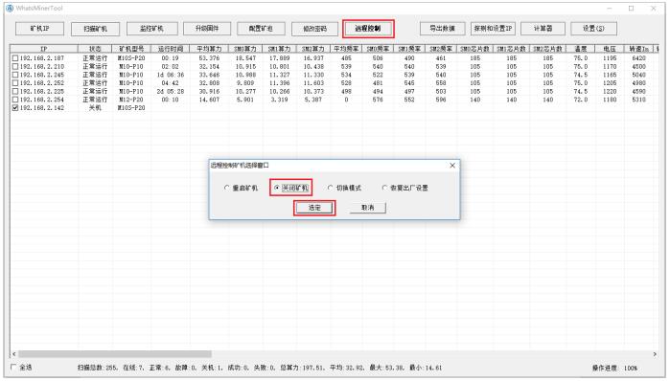This screenshot has width=670, height=381.
Task: Sort by the IP column header
Action: (44, 49)
